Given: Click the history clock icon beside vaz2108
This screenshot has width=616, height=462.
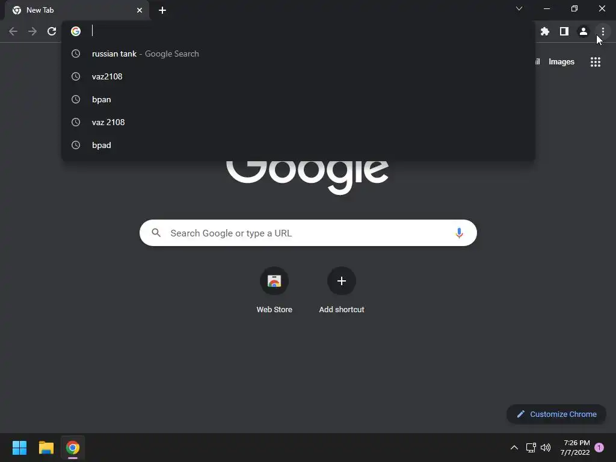Looking at the screenshot, I should click(76, 76).
